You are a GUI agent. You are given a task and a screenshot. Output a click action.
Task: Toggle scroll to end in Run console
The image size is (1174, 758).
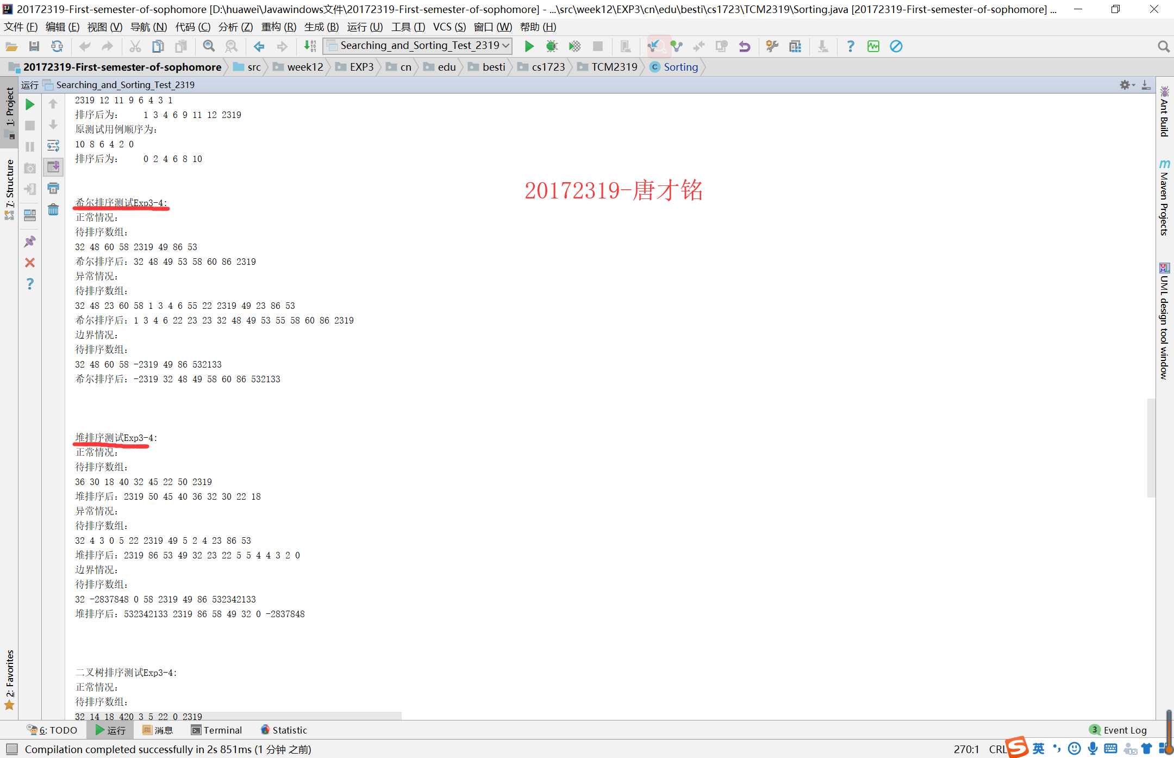(53, 167)
